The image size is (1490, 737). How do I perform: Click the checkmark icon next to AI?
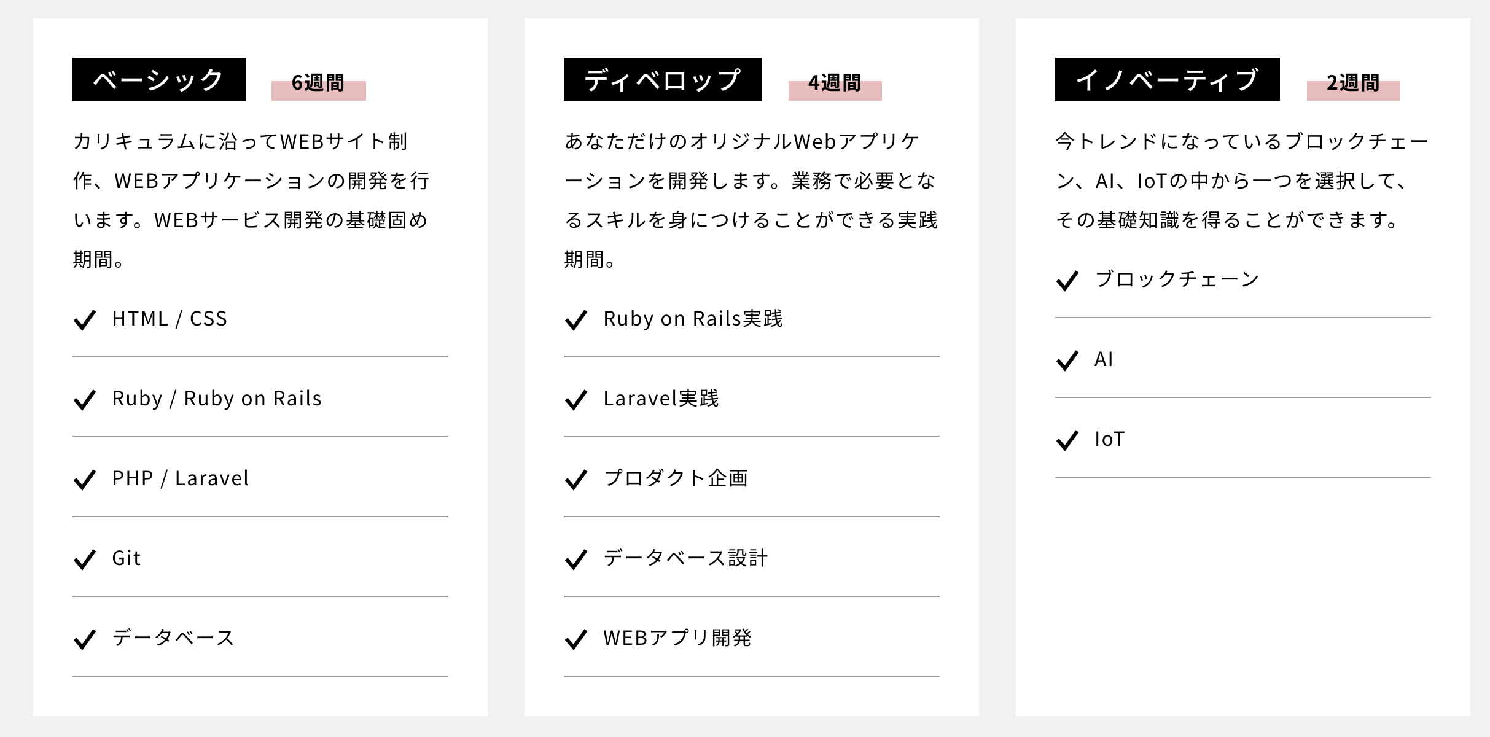coord(1067,361)
